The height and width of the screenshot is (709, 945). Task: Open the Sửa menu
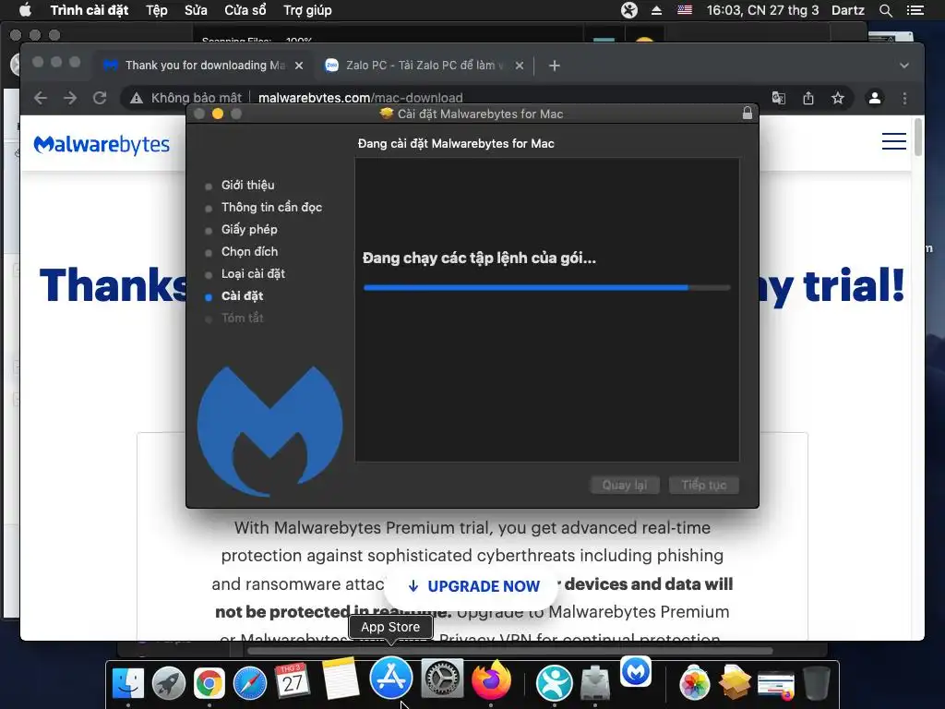pyautogui.click(x=196, y=10)
